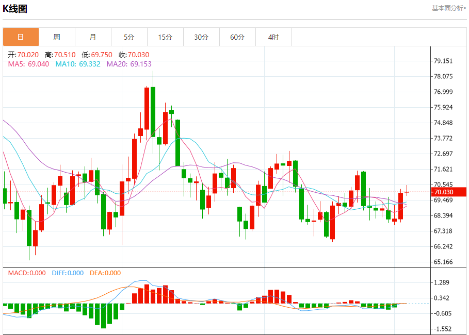This screenshot has height=335, width=469.
Task: Switch to the 4时 interval tab
Action: pyautogui.click(x=273, y=37)
